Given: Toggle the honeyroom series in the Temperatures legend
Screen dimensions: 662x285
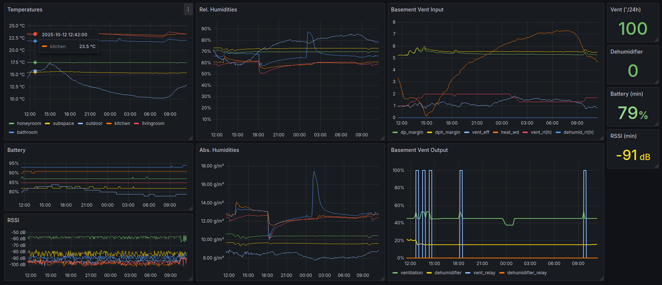Looking at the screenshot, I should click(x=29, y=123).
